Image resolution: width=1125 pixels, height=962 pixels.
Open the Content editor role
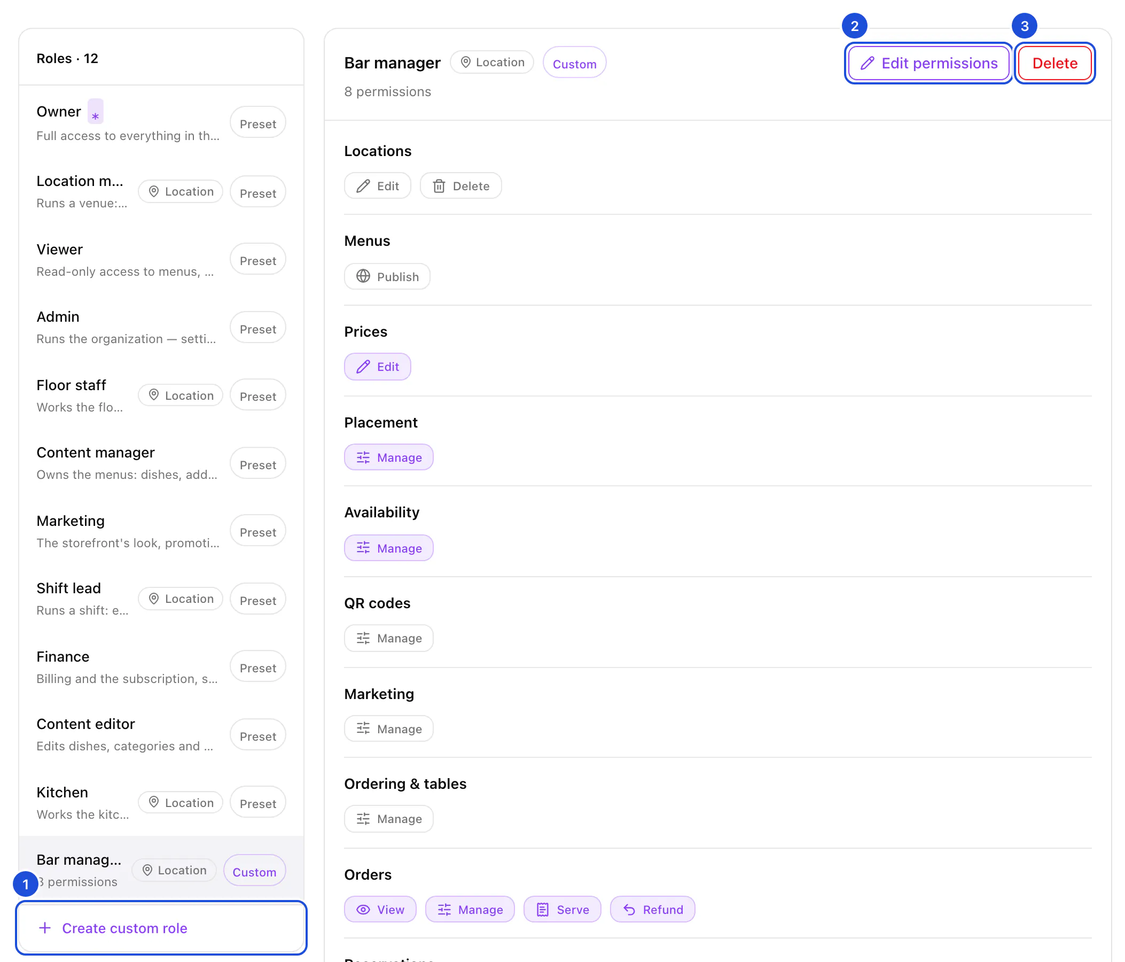pyautogui.click(x=161, y=735)
